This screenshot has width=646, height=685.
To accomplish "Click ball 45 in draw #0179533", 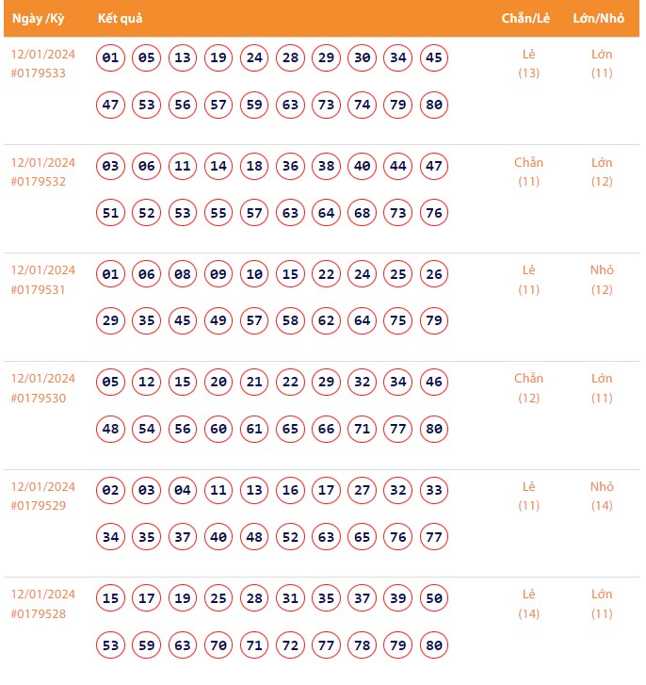I will (x=434, y=58).
